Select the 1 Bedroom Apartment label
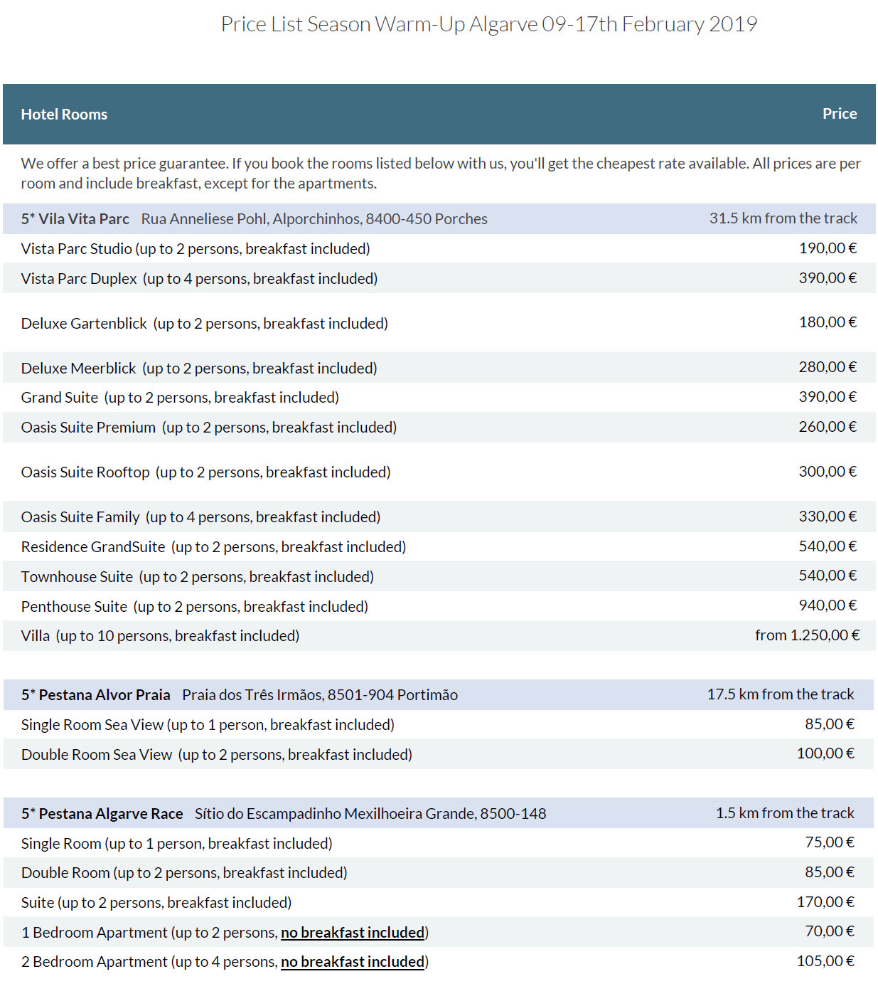 [x=95, y=933]
